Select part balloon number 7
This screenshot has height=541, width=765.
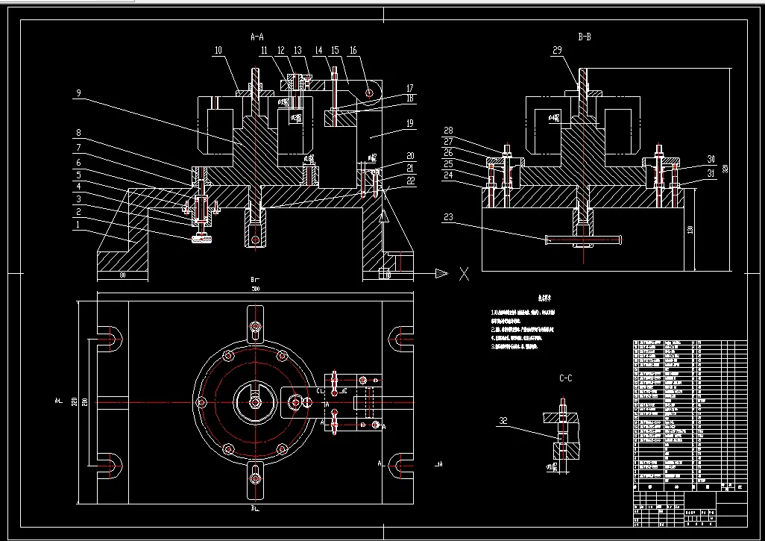point(78,148)
